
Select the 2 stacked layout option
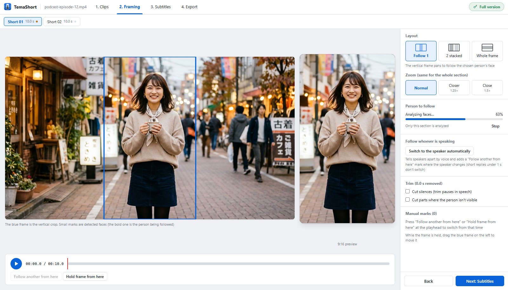point(454,51)
